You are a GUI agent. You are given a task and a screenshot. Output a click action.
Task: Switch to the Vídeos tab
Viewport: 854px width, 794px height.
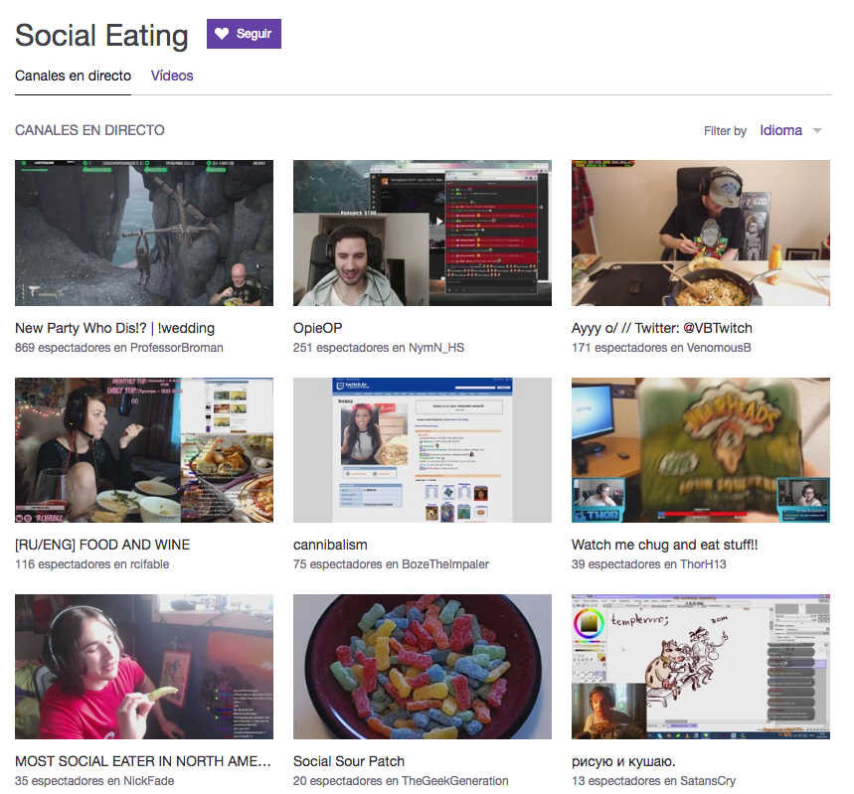(172, 76)
